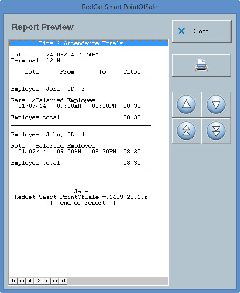Close the report preview
This screenshot has width=240, height=293.
[201, 31]
